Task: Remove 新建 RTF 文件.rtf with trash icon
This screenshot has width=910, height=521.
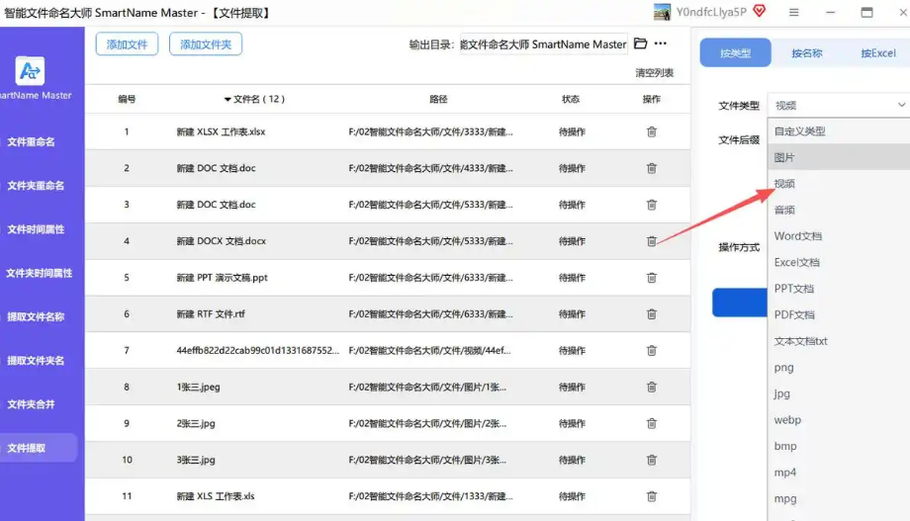Action: (651, 313)
